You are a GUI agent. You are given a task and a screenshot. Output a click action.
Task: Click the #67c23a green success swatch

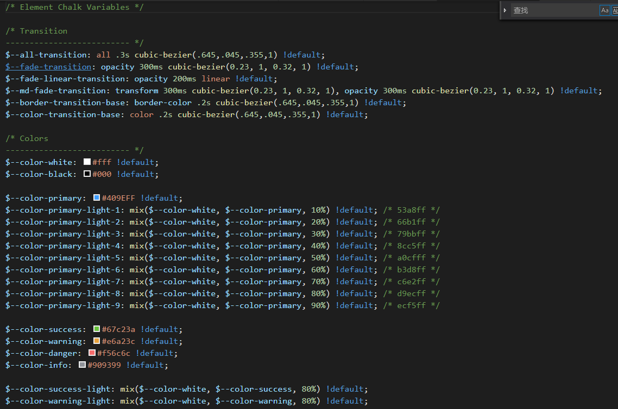pos(97,329)
